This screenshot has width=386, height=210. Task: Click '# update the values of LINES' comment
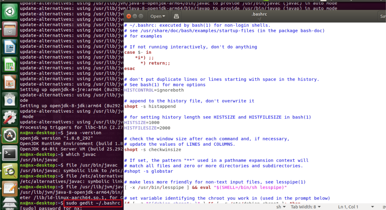180,144
